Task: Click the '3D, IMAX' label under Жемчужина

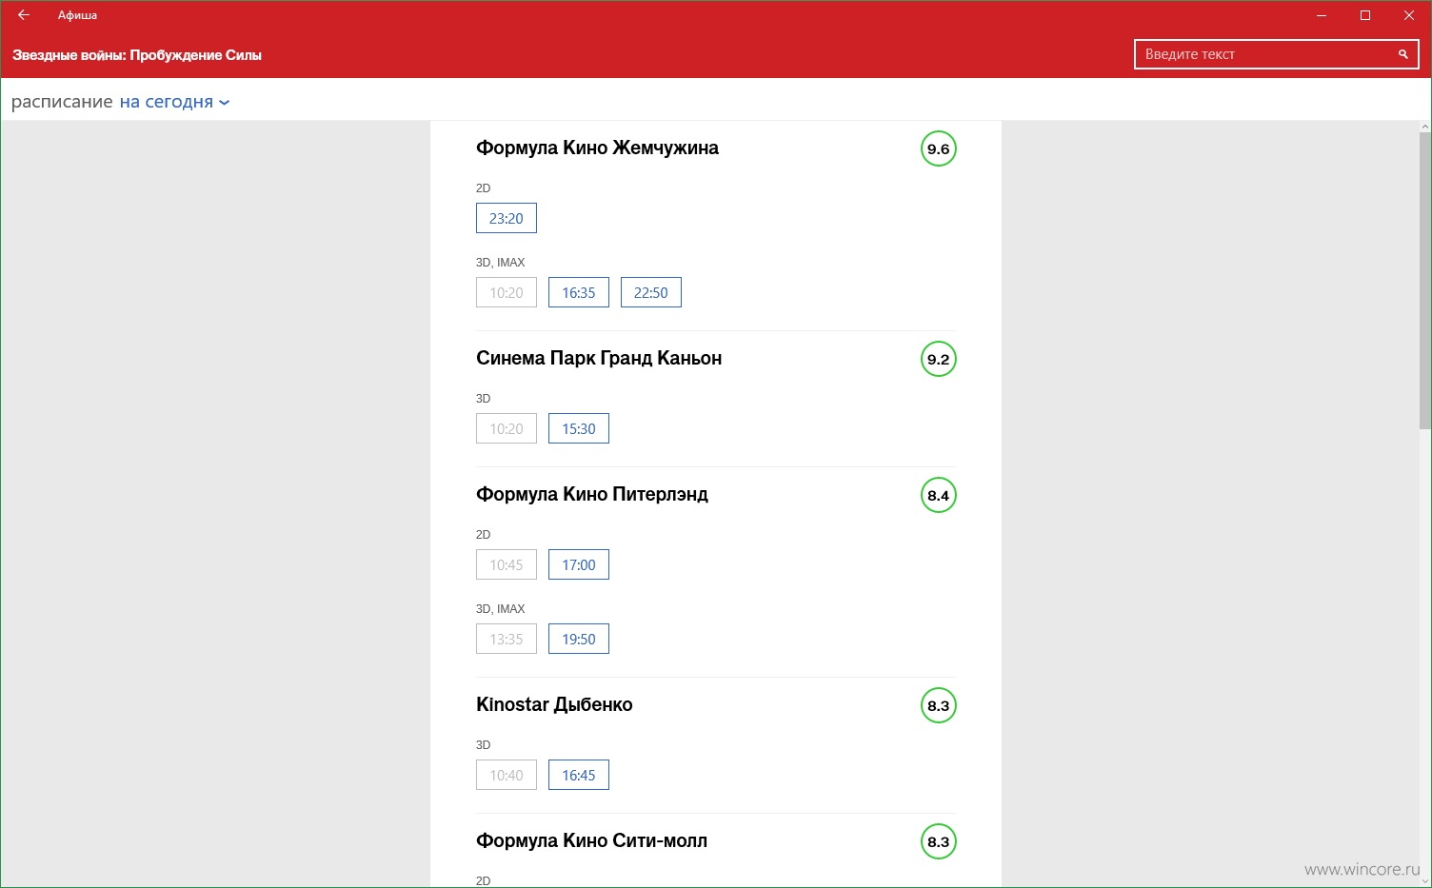Action: pos(501,263)
